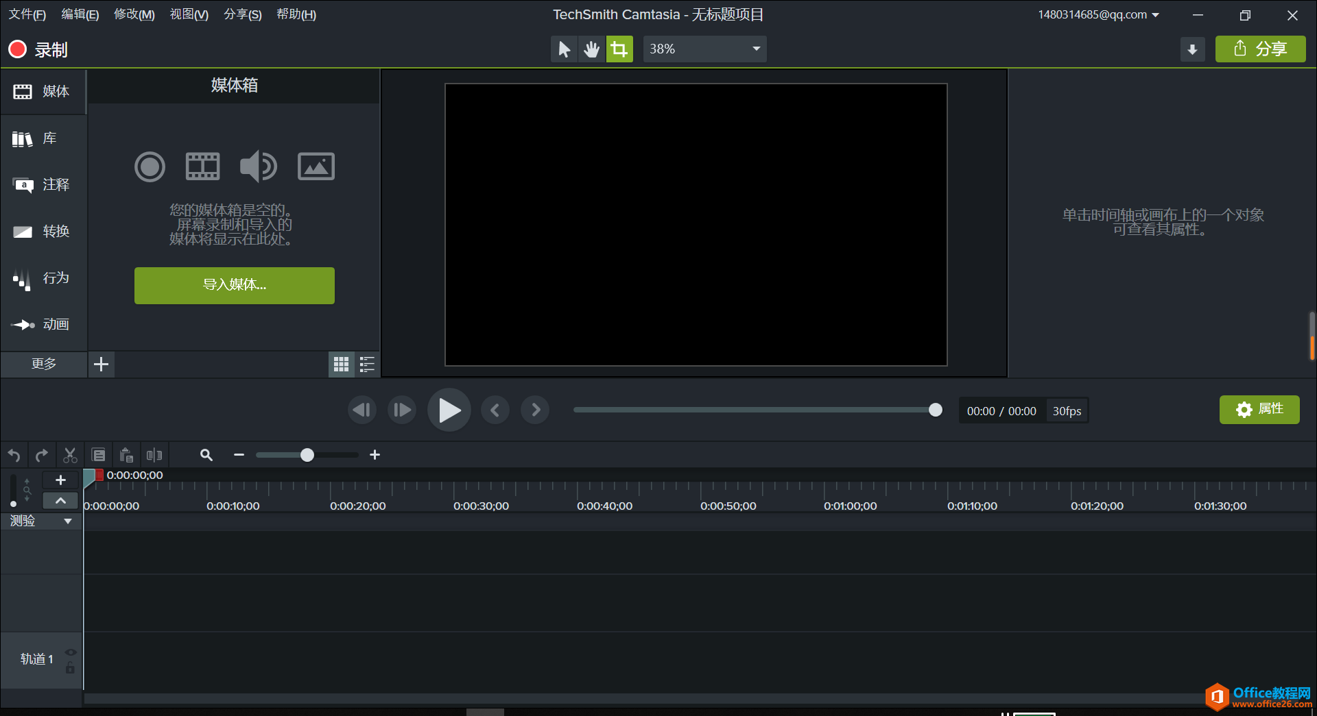
Task: Click the film strip video icon in media bin
Action: (x=203, y=166)
